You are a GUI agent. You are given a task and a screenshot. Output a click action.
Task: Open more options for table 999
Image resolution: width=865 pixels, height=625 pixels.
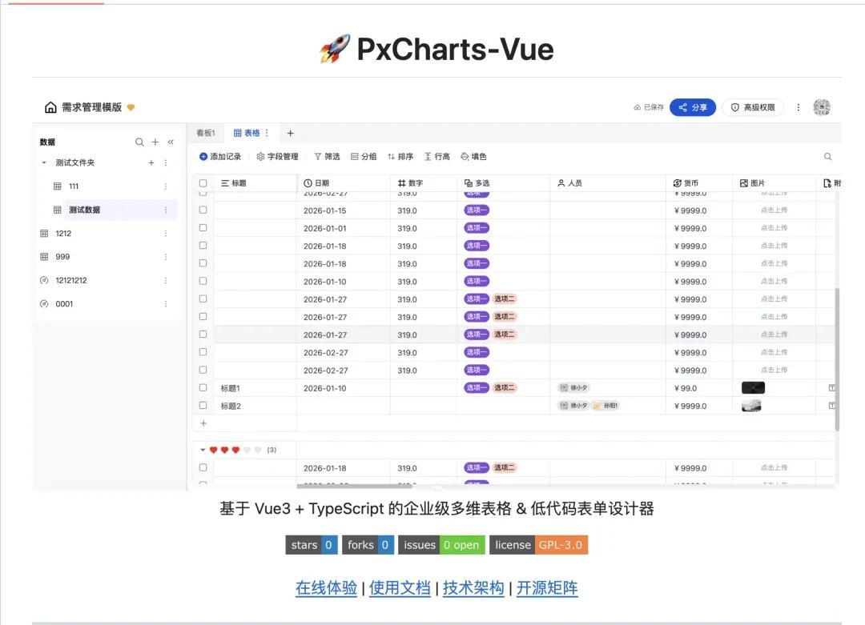(166, 257)
